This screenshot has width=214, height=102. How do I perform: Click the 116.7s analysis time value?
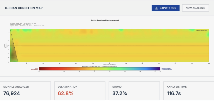coord(174,93)
